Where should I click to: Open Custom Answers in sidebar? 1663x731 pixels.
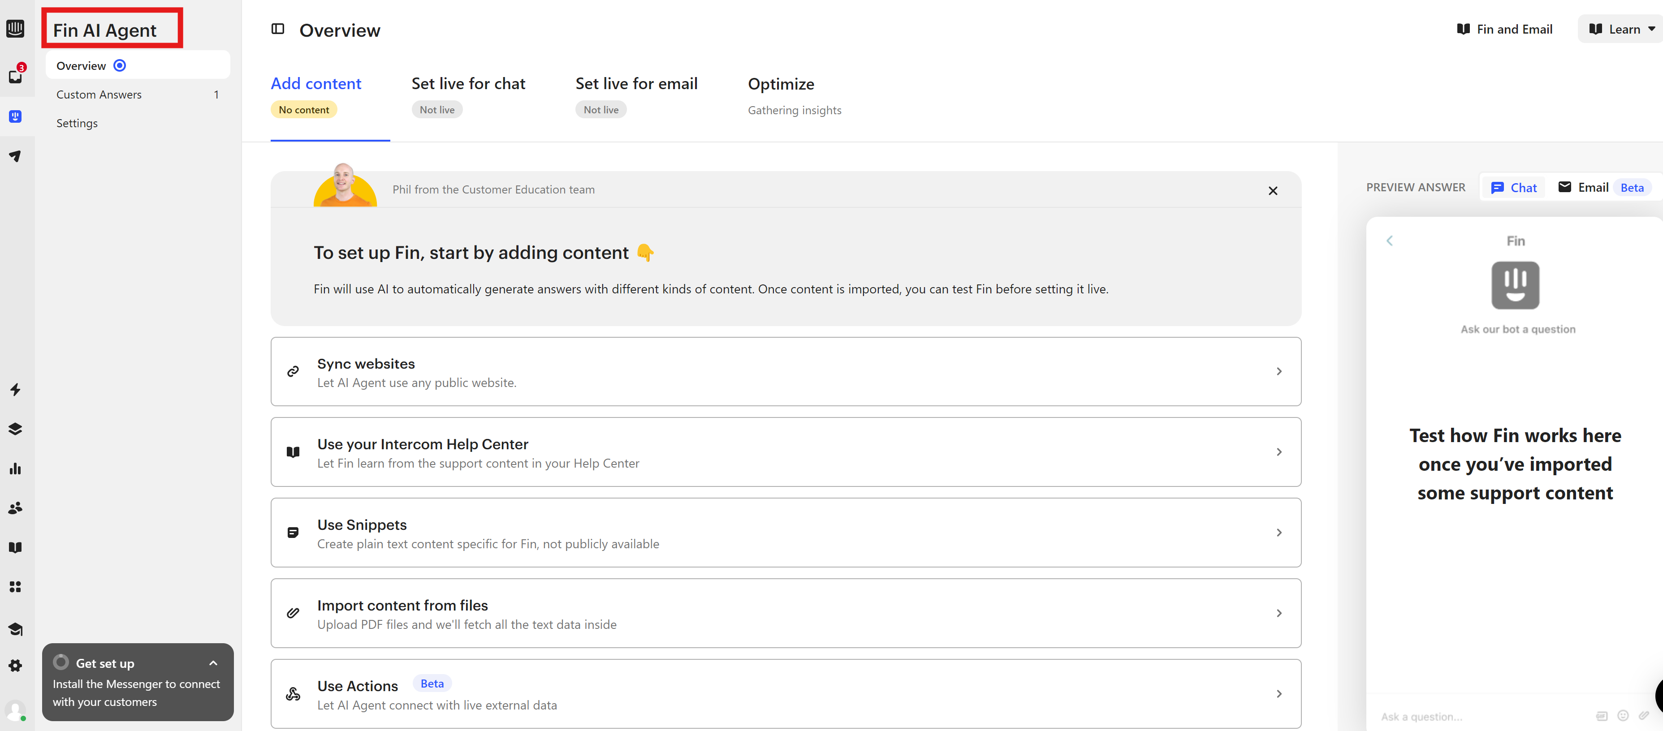99,95
